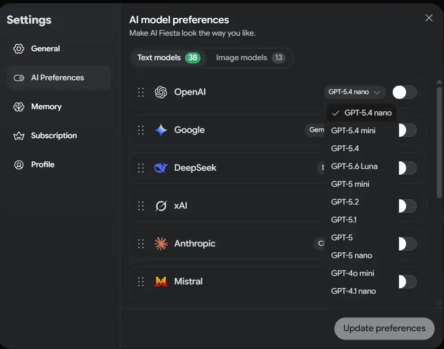
Task: Click Update preferences button
Action: click(384, 328)
